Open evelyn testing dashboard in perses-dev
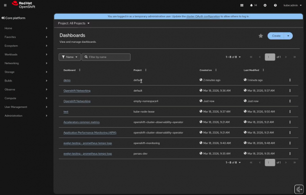Viewport: 306px width, 195px height. (88, 154)
